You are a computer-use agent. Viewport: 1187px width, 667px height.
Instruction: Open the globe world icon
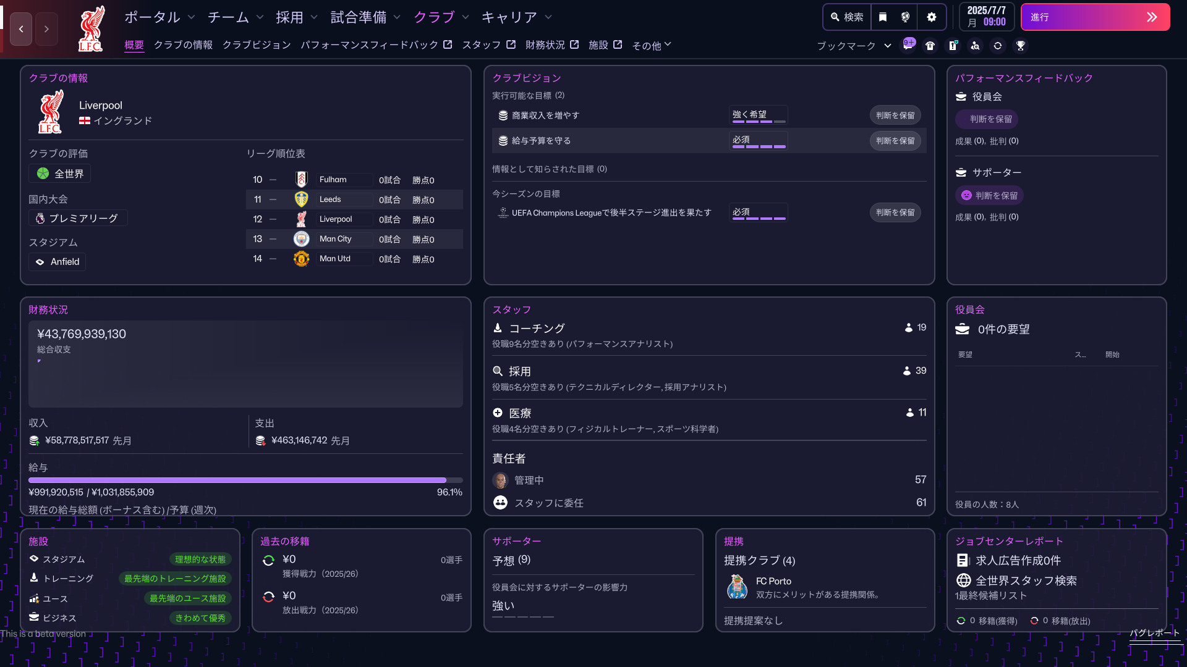pos(906,17)
